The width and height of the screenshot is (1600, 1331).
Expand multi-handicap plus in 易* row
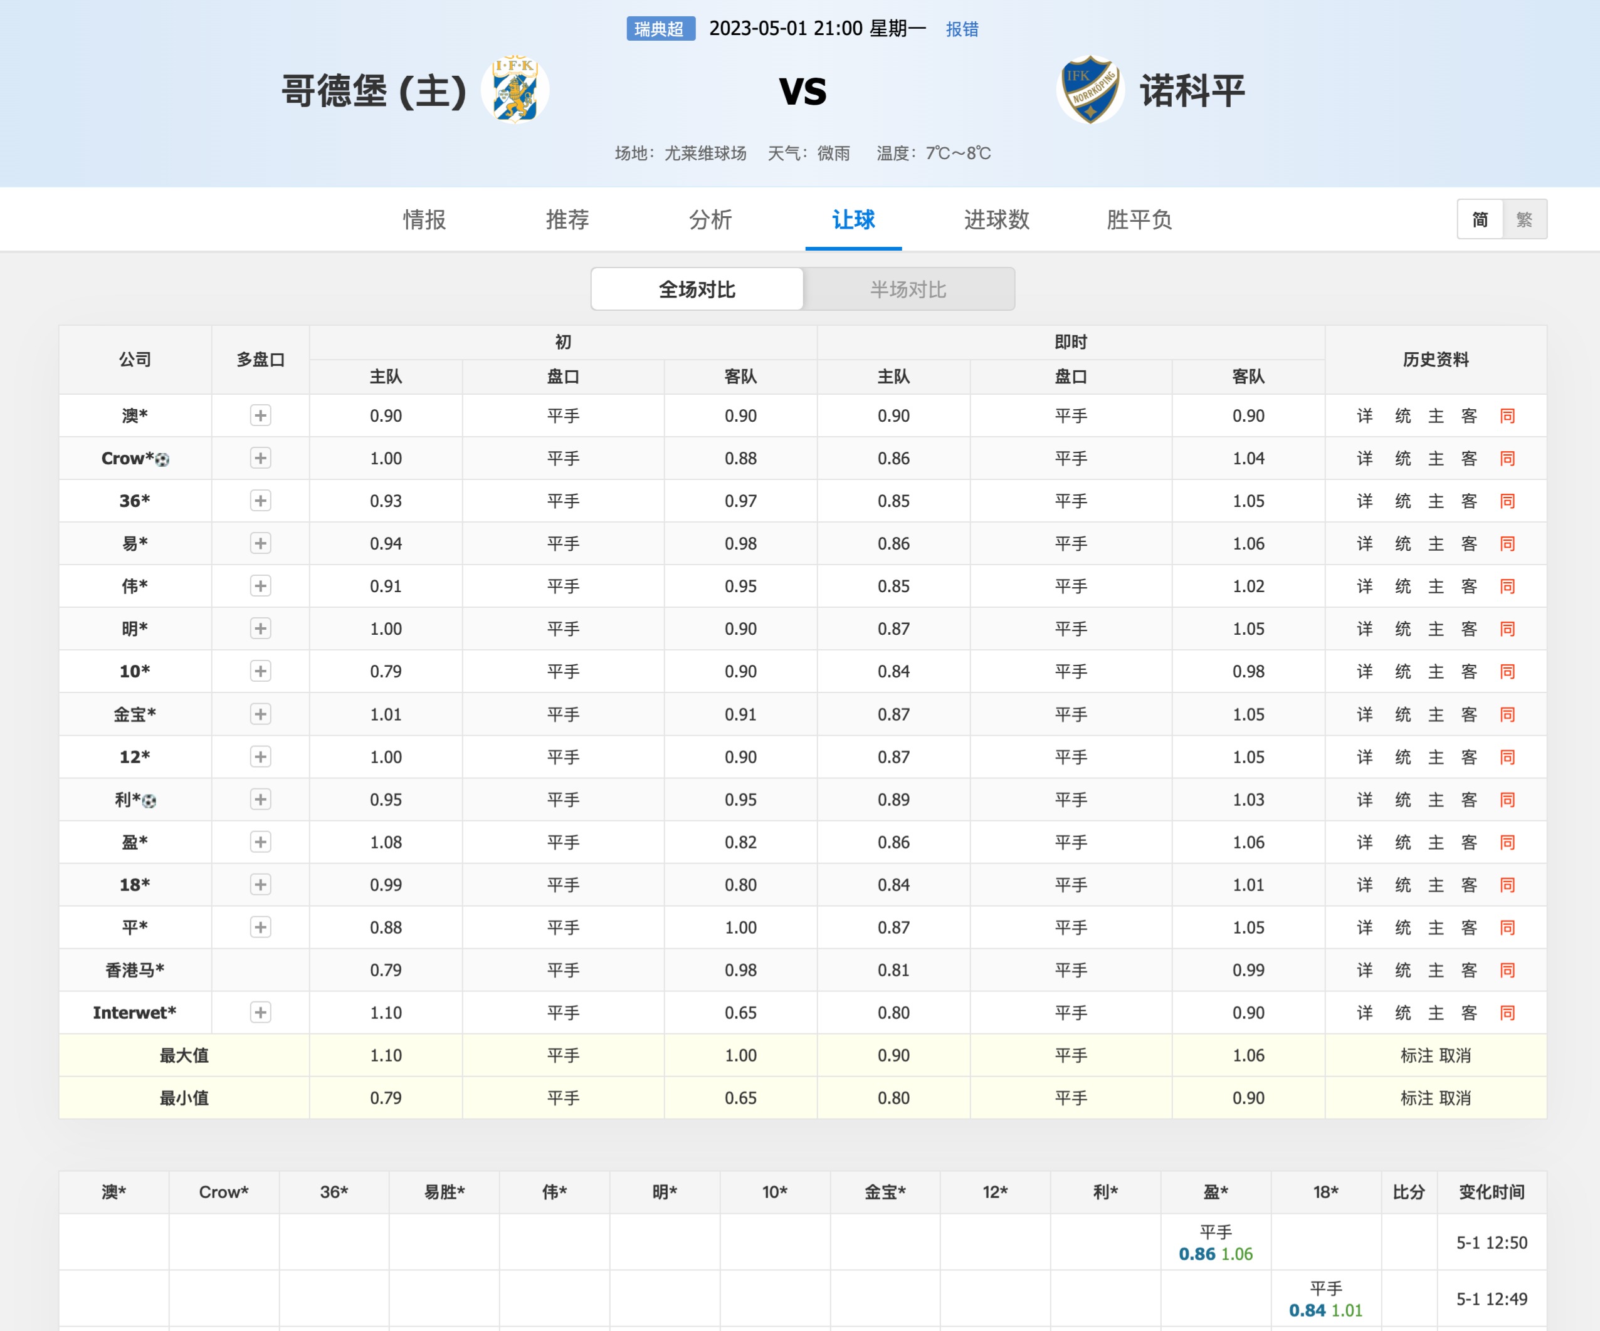click(261, 543)
